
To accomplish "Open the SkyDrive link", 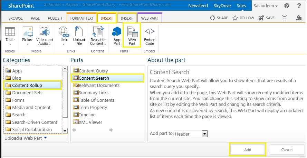I will pos(222,6).
